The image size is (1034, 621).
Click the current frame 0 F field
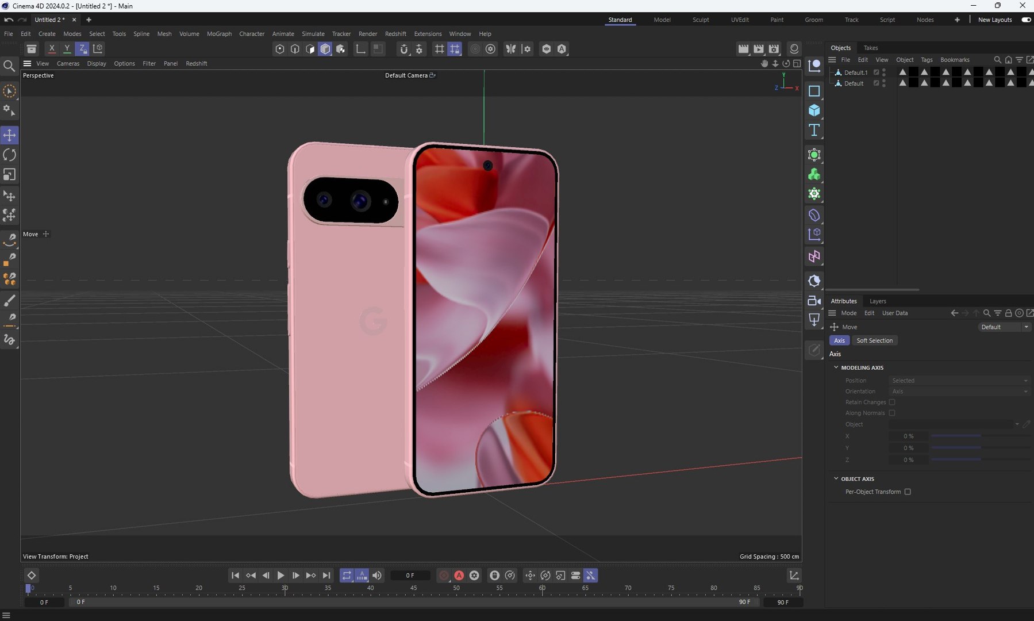pos(410,576)
